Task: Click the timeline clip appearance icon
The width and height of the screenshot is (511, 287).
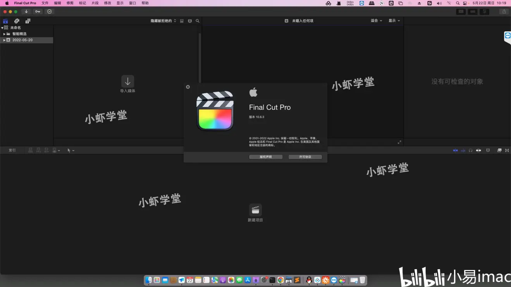Action: tap(488, 150)
